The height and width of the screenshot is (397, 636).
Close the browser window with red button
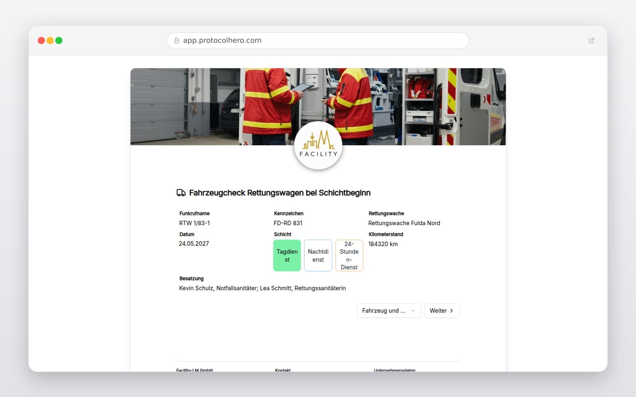coord(41,40)
